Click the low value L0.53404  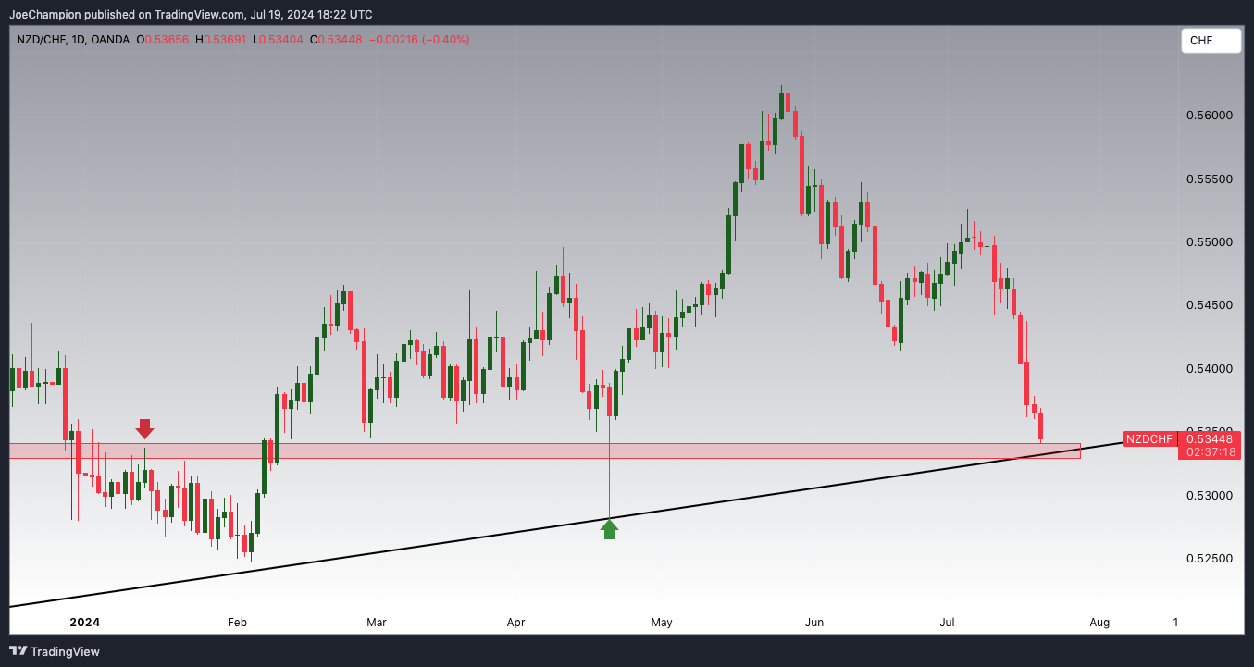[x=278, y=40]
